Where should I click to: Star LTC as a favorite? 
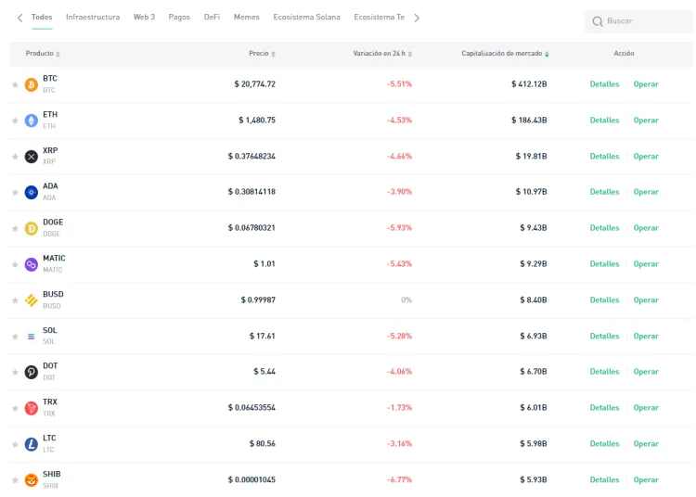[x=15, y=444]
